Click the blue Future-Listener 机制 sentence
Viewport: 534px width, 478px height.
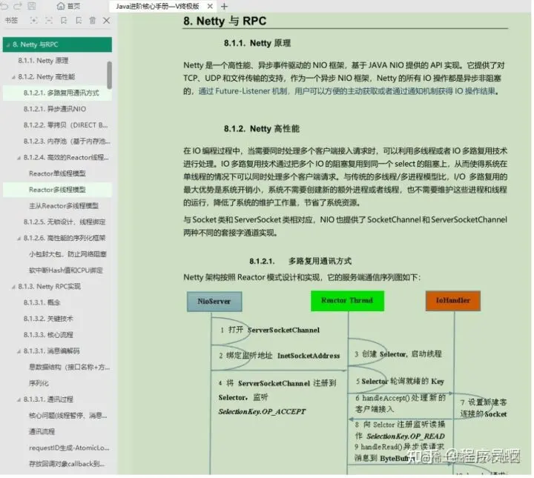[x=347, y=91]
